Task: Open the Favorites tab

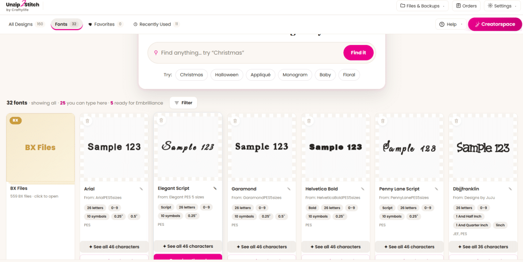Action: tap(105, 25)
